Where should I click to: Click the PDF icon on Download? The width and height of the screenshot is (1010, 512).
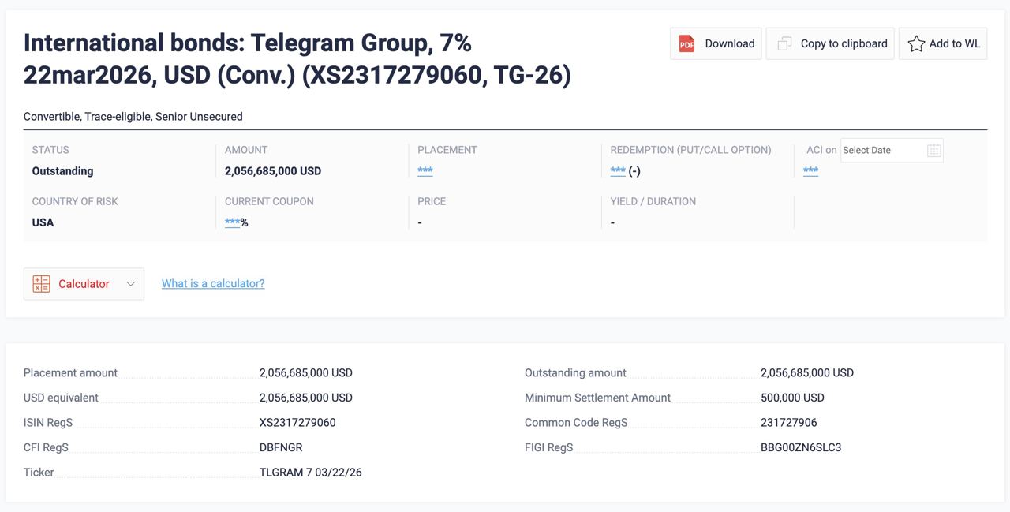(686, 44)
